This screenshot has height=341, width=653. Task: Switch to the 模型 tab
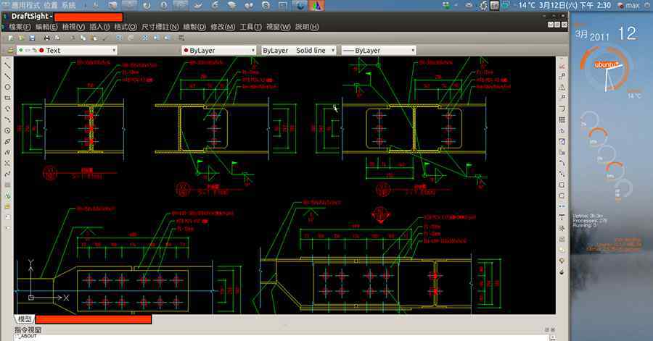pyautogui.click(x=25, y=319)
